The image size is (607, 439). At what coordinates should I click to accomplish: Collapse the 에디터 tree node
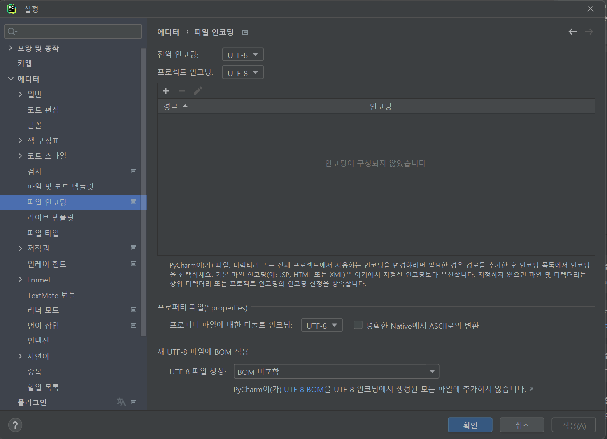click(11, 79)
